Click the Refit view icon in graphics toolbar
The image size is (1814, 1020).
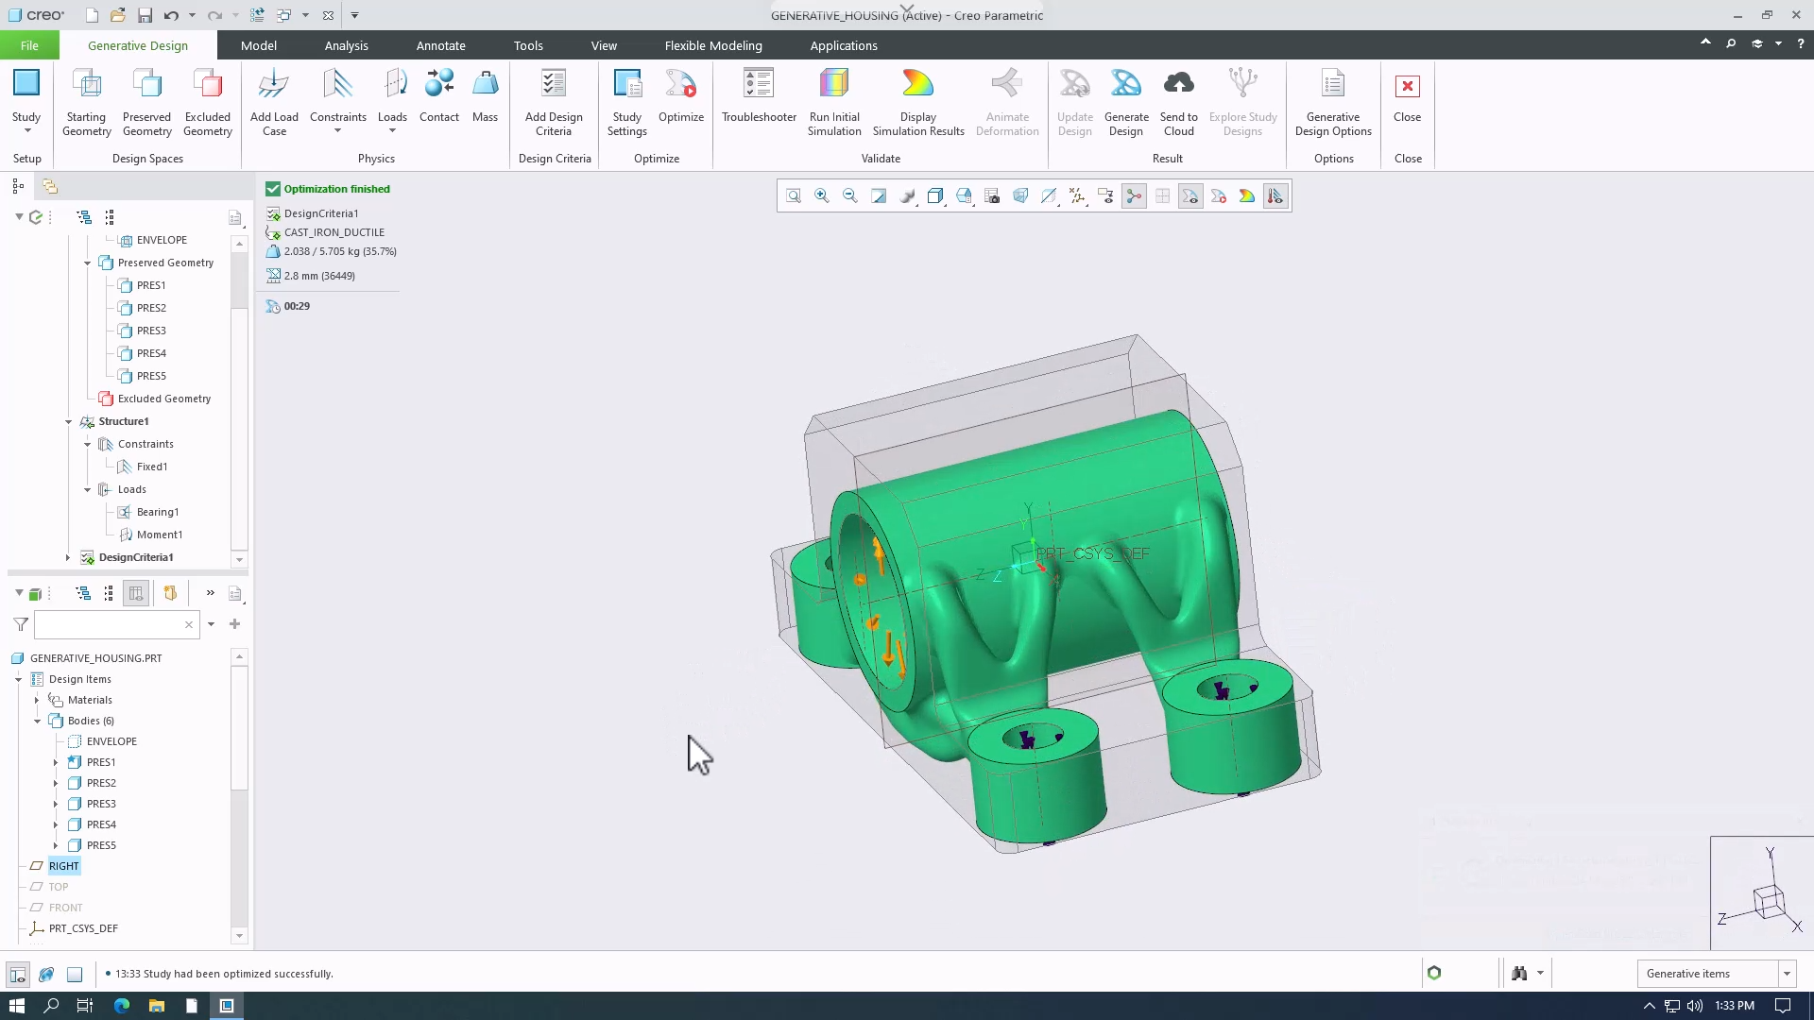pos(794,195)
